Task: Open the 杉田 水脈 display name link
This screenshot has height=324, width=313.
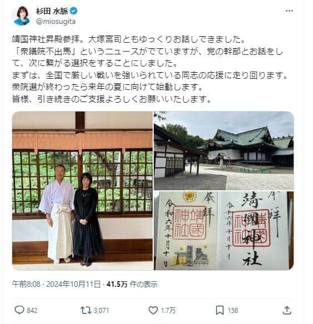Action: [x=52, y=11]
